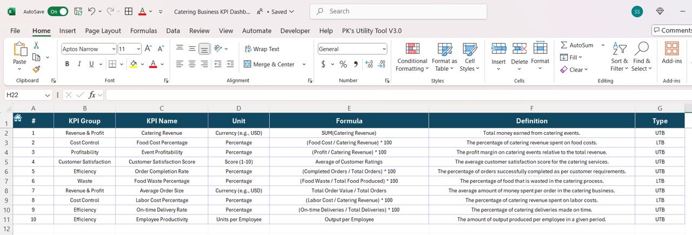This screenshot has width=692, height=235.
Task: Click the home icon in cell A1
Action: [x=18, y=118]
